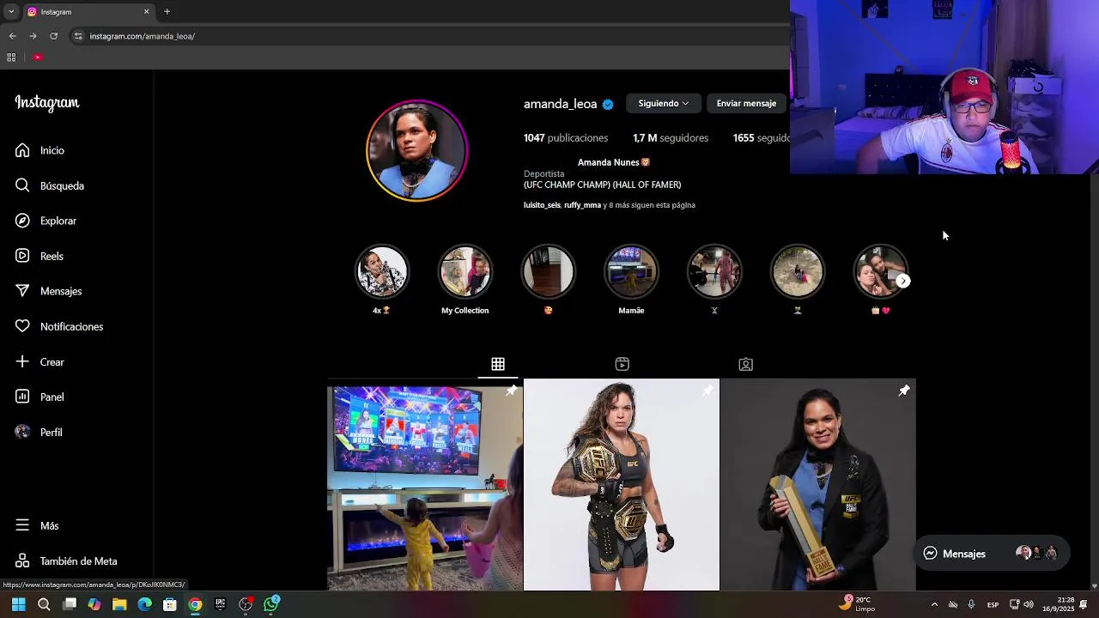Open the 1047 publicaciones count
The height and width of the screenshot is (618, 1099).
pyautogui.click(x=566, y=137)
